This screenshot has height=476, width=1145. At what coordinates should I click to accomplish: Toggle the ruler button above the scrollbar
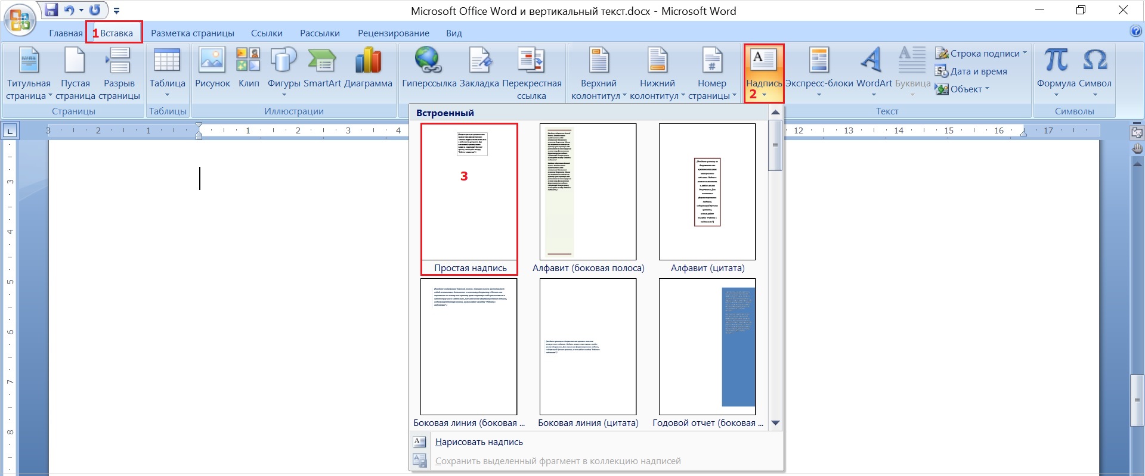[1137, 132]
